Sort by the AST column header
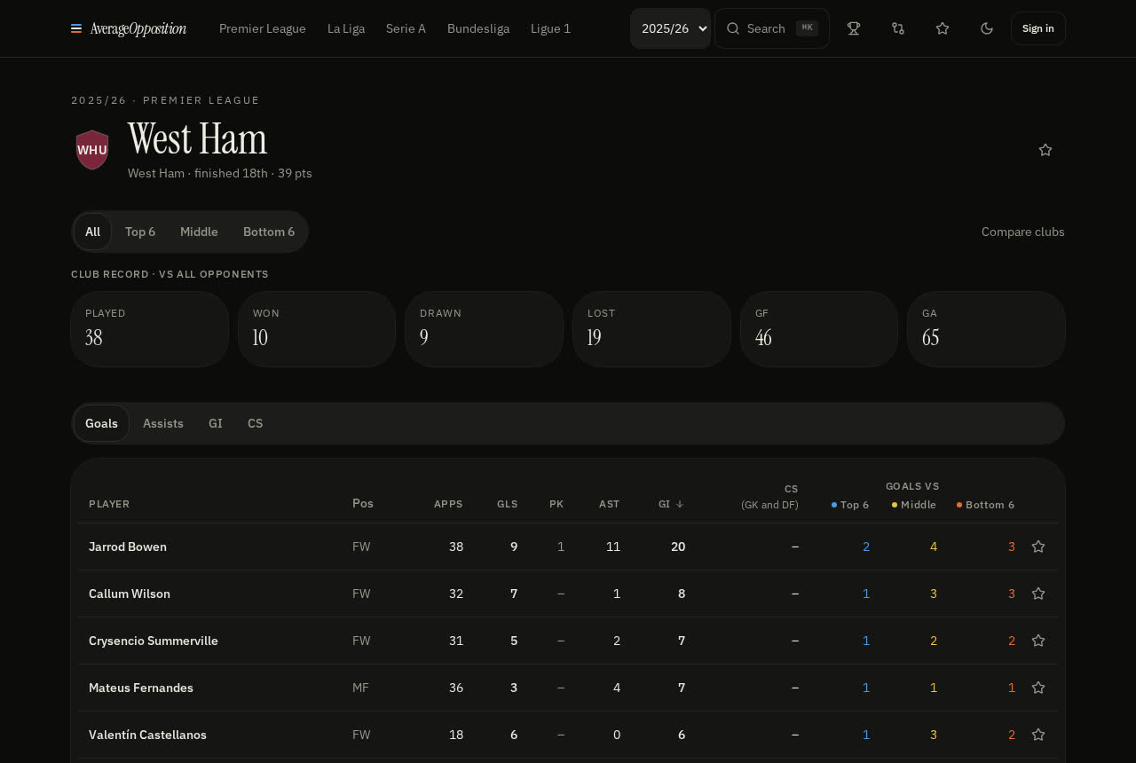This screenshot has height=763, width=1136. click(x=610, y=504)
